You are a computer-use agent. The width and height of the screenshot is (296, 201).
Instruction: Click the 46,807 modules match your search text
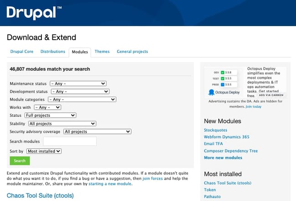pyautogui.click(x=50, y=69)
